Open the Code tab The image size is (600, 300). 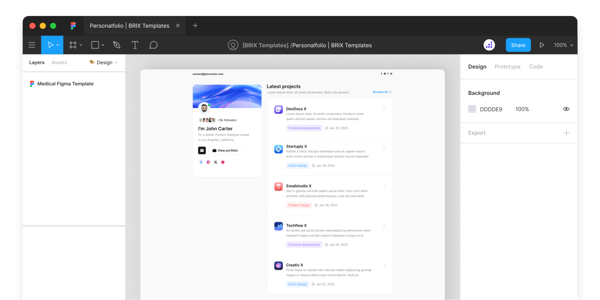coord(536,66)
